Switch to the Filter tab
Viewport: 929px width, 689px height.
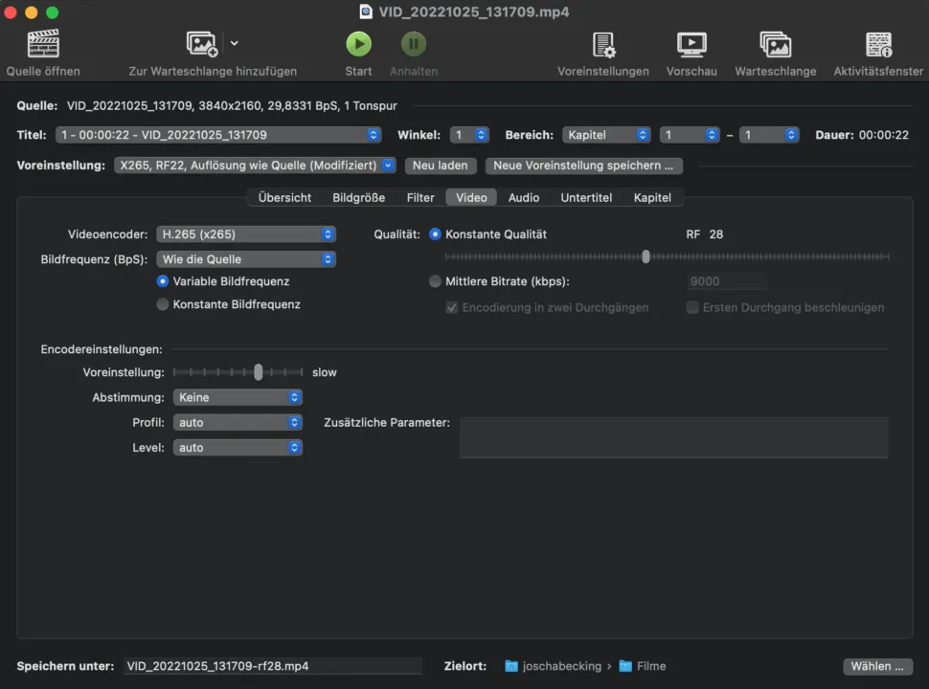[x=420, y=198]
